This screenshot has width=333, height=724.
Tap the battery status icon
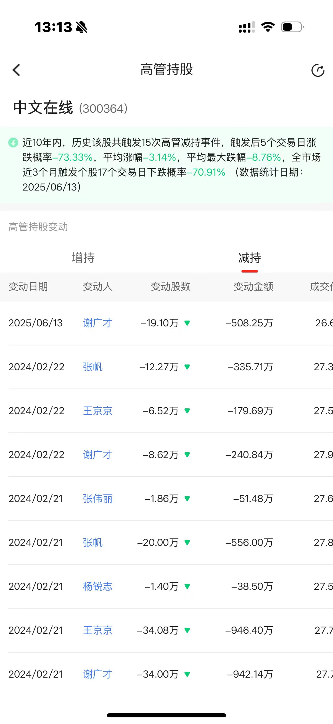(292, 27)
